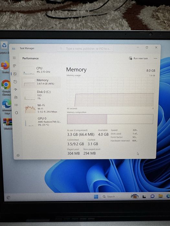Click the Performance page heading
Screen dimensions: 170x226
pos(30,58)
